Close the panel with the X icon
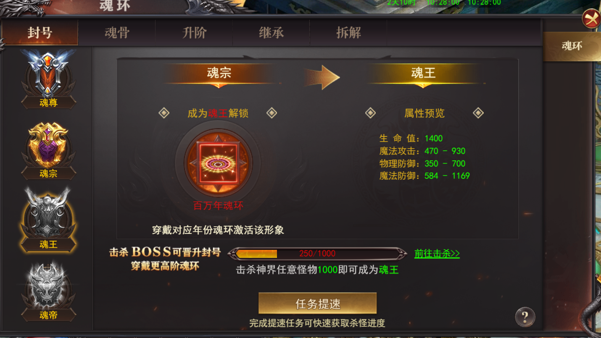601x338 pixels. 591,19
